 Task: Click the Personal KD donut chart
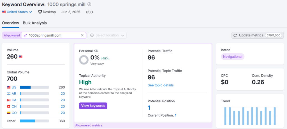pos(84,60)
